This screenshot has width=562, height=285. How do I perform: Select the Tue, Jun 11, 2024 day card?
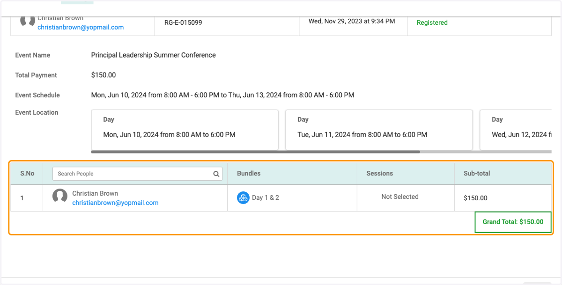379,130
